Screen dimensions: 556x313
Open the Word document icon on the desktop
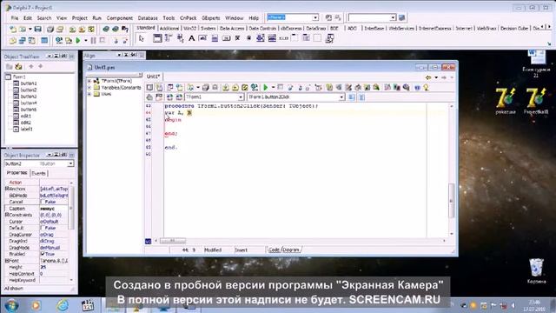536,63
